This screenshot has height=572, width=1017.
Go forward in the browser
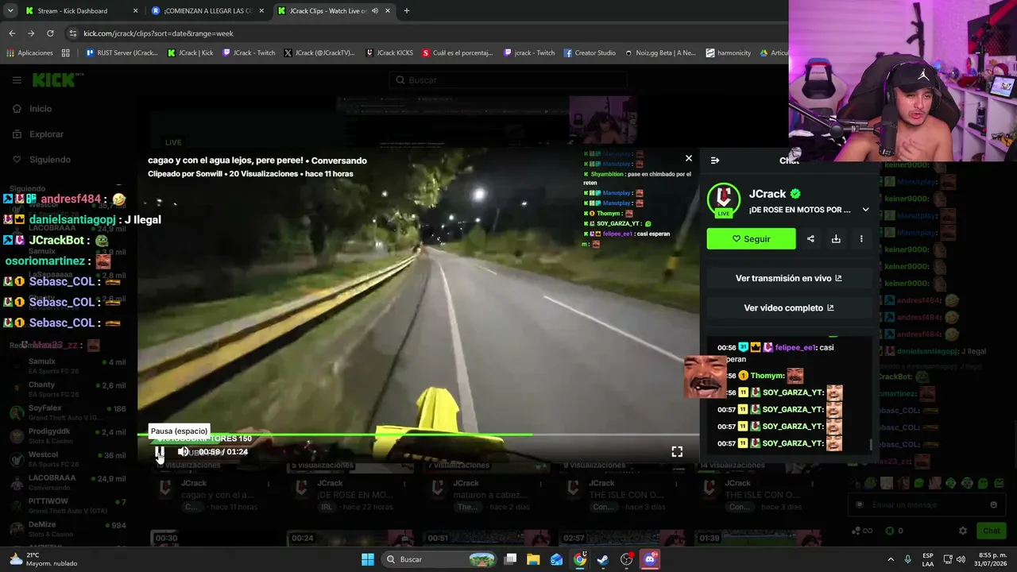(31, 33)
